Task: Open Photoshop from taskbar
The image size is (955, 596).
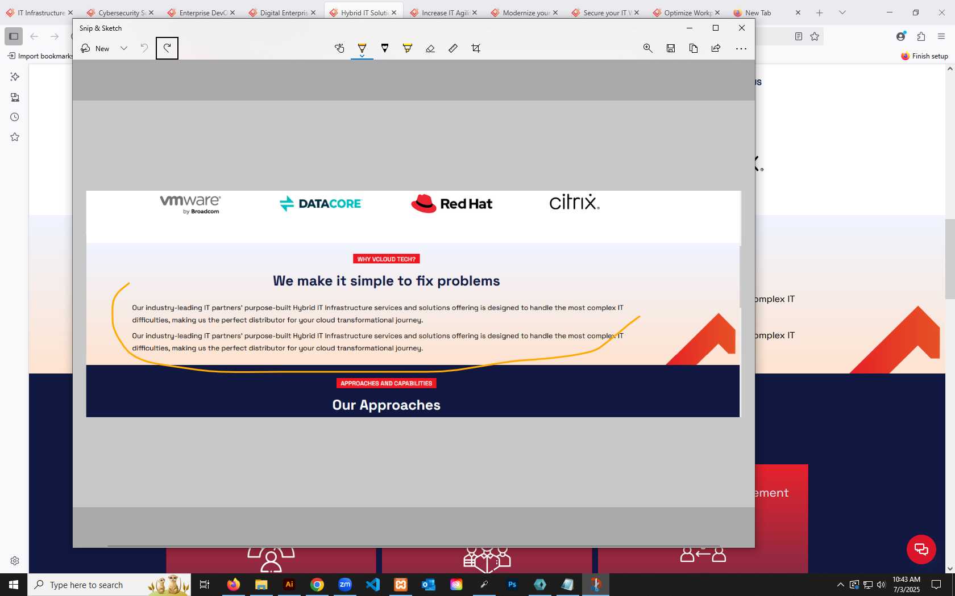Action: 512,585
